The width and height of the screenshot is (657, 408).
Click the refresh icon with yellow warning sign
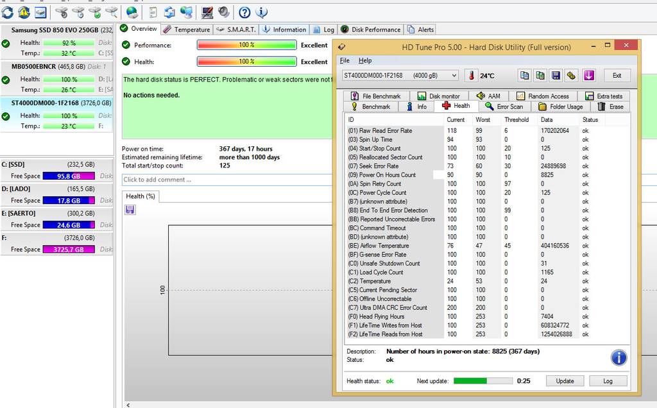click(x=24, y=13)
